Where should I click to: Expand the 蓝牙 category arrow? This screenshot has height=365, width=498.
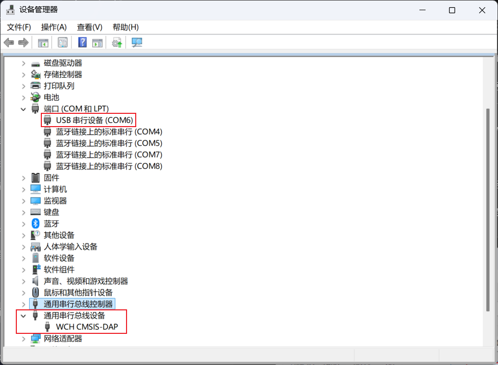23,224
